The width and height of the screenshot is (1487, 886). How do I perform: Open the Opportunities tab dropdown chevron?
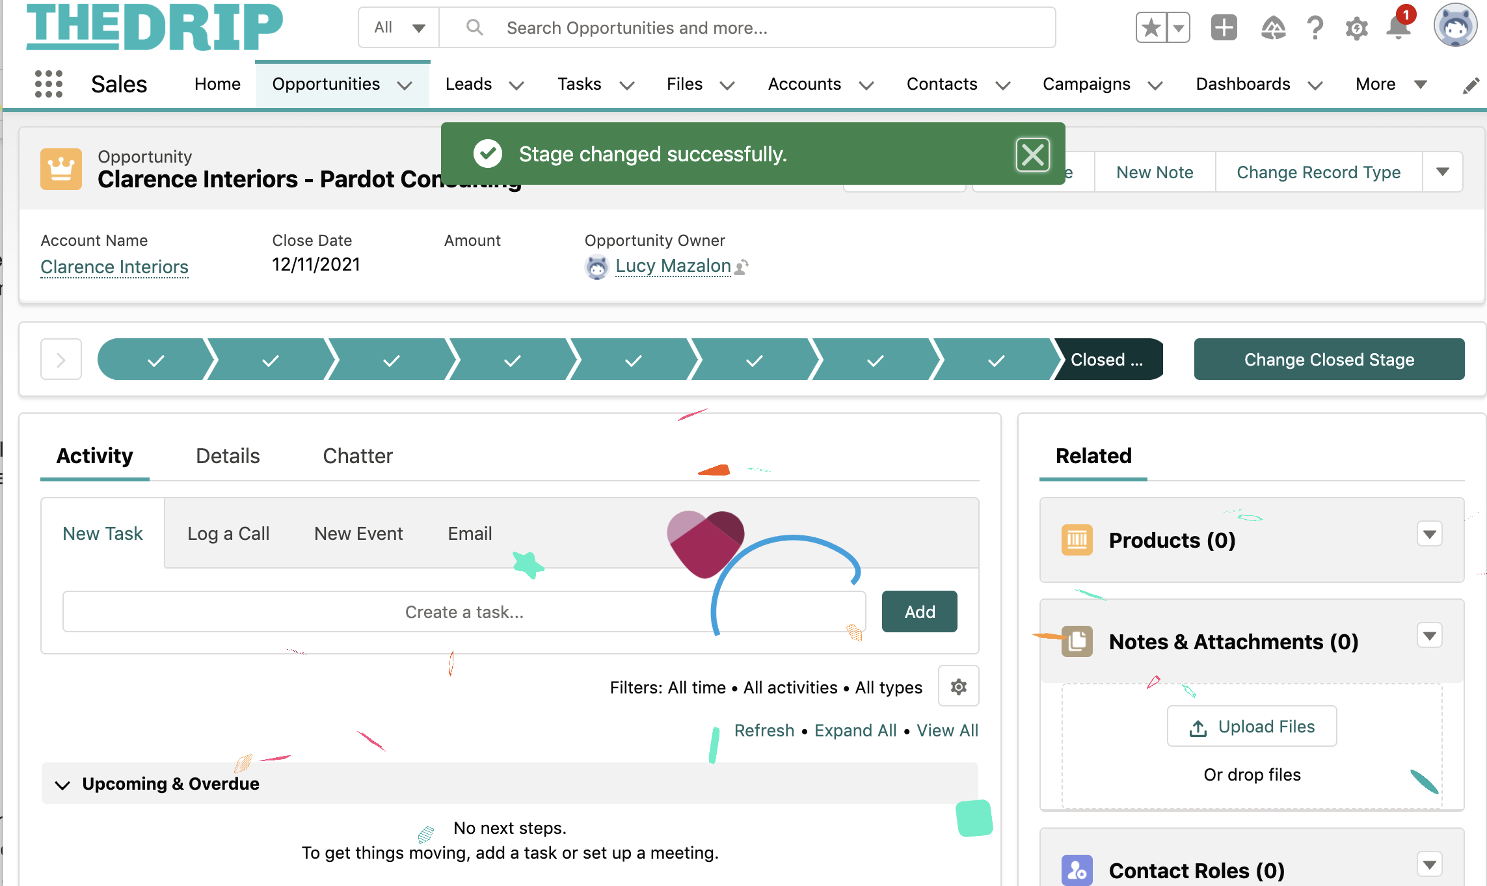pyautogui.click(x=405, y=85)
